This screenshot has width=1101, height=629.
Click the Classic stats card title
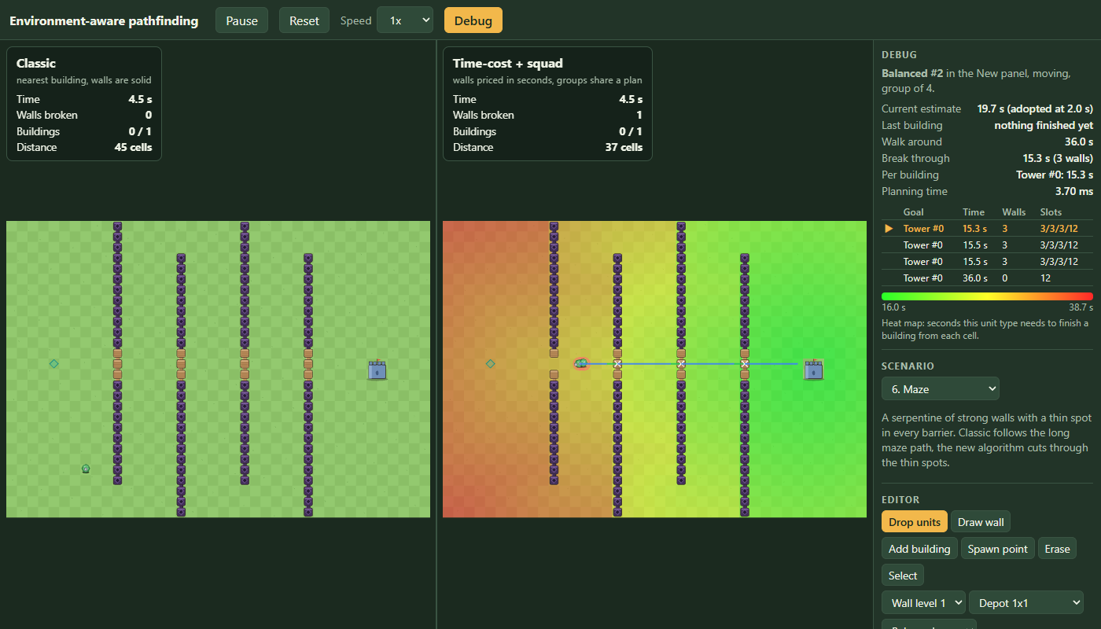(36, 63)
